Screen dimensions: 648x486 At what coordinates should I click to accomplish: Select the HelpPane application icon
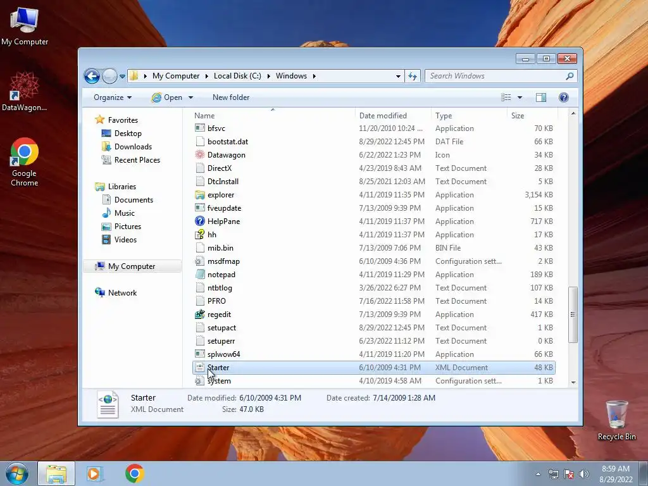coord(199,221)
